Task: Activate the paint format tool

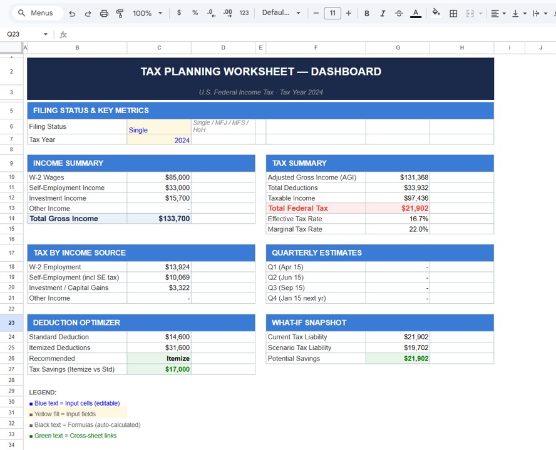Action: point(120,14)
